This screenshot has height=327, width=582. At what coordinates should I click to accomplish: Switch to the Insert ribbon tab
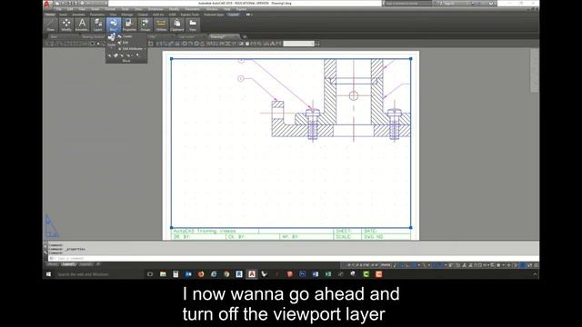[x=63, y=15]
